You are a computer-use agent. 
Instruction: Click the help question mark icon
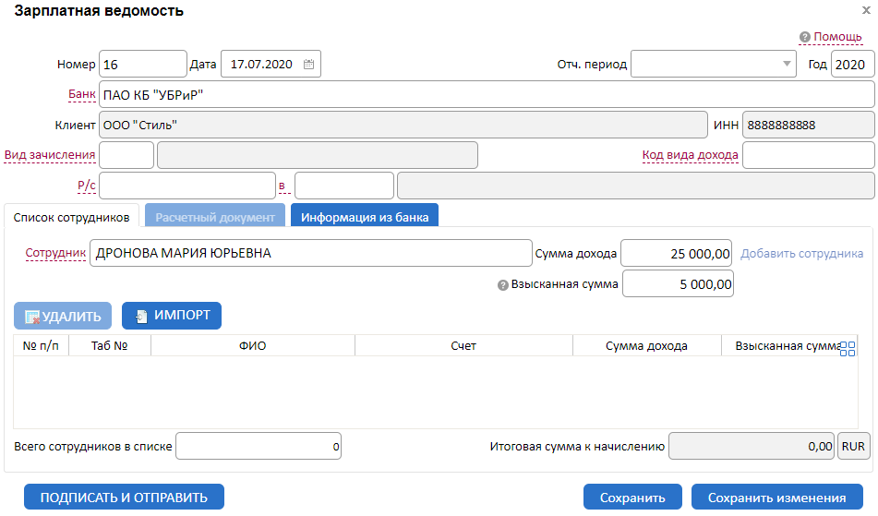coord(805,38)
